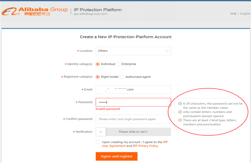Image resolution: width=251 pixels, height=163 pixels.
Task: Click the Location dropdown chevron arrow
Action: (x=167, y=51)
